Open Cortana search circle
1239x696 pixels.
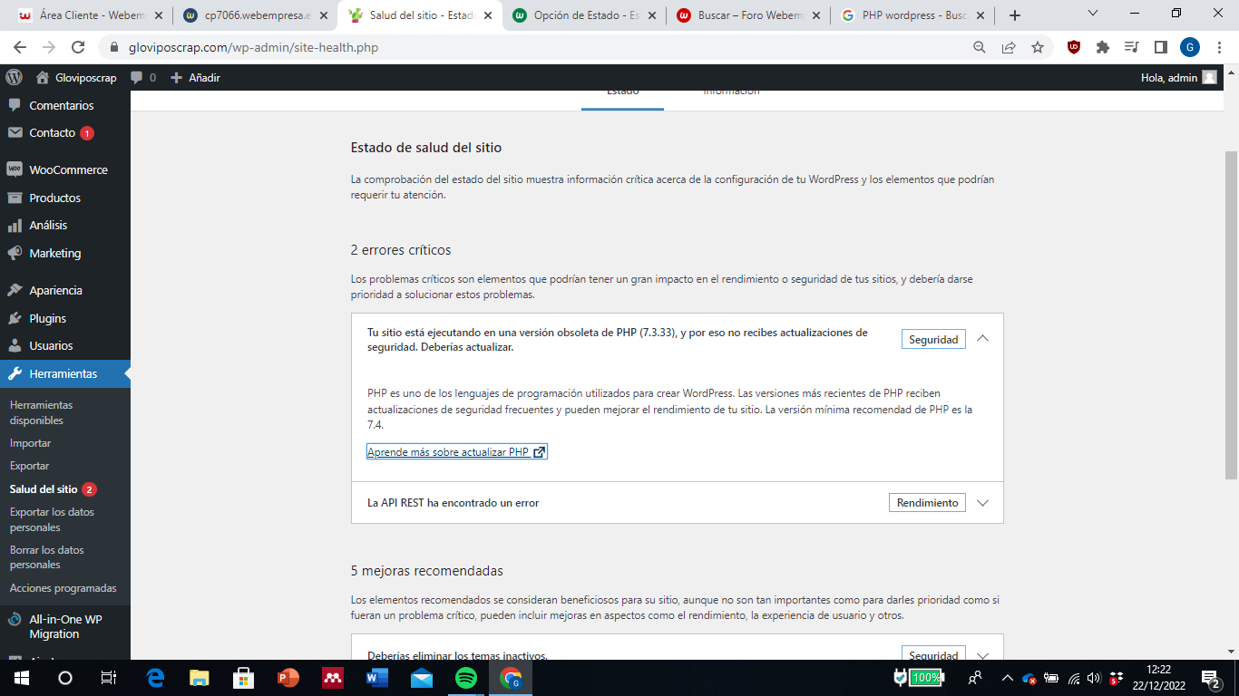pos(65,678)
